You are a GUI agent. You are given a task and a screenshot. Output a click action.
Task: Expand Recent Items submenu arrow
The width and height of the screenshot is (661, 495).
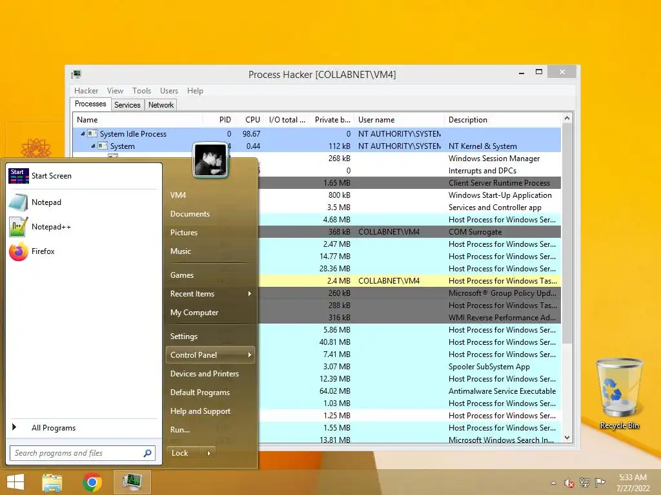pyautogui.click(x=250, y=294)
